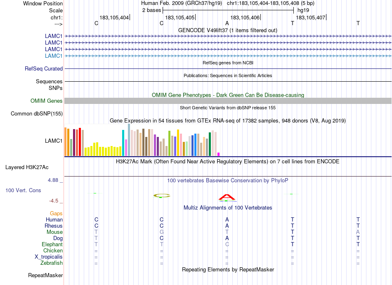
Task: Click the A base in the Rhesus row
Action: (x=227, y=226)
